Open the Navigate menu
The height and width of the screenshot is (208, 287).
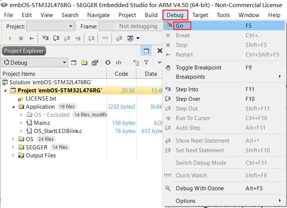click(99, 15)
